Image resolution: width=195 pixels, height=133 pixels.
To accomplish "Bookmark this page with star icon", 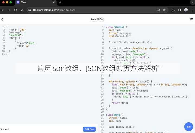I will click(x=164, y=10).
